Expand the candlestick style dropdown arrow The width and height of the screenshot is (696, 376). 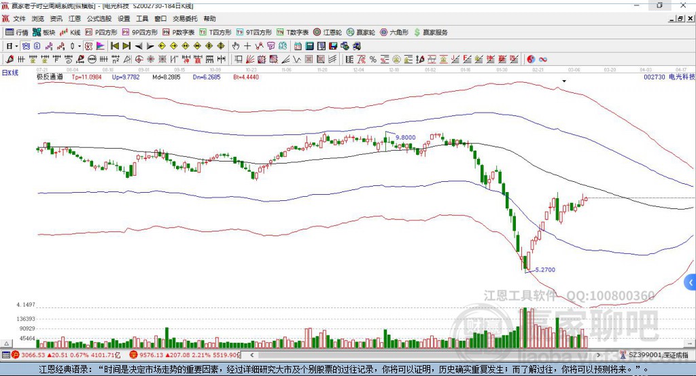pyautogui.click(x=80, y=45)
